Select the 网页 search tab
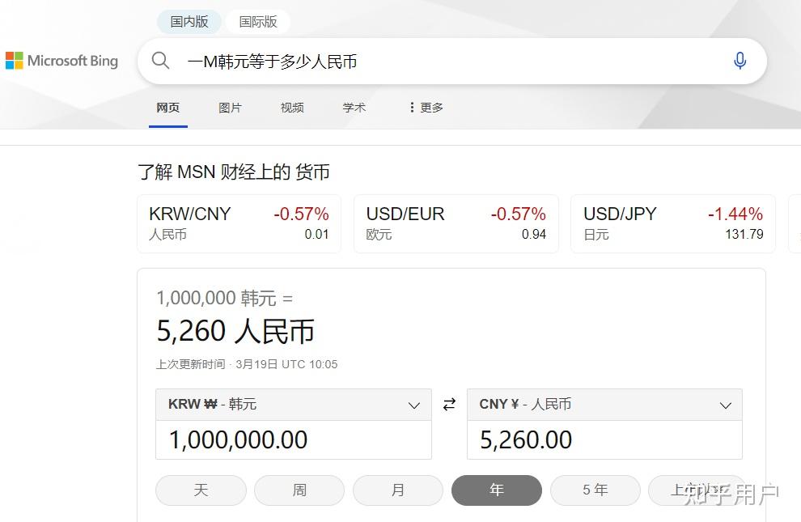This screenshot has height=522, width=801. 168,108
